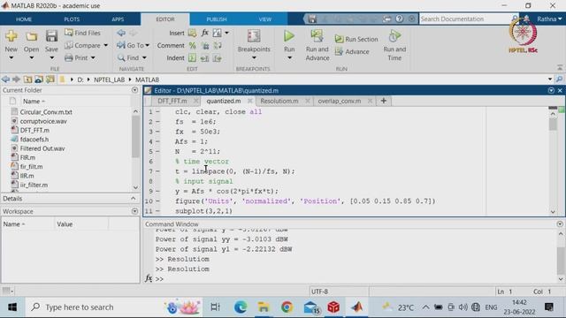Select corruptvoice.wav in Current Folder
This screenshot has height=318, width=566.
43,121
